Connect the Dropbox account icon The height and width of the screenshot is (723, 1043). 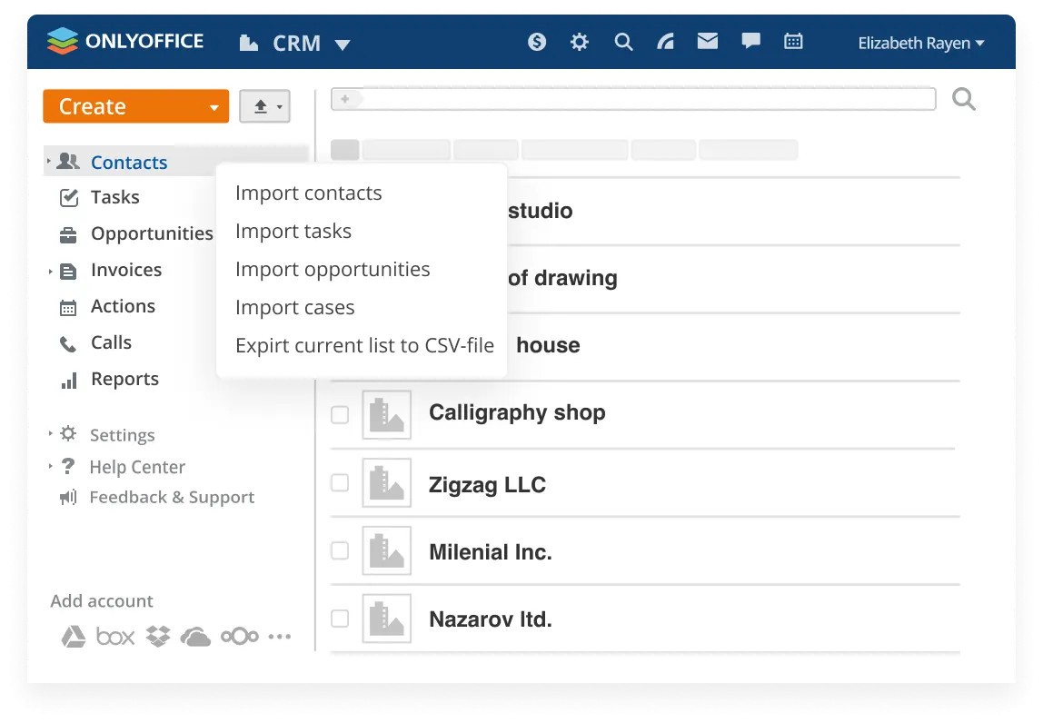158,637
